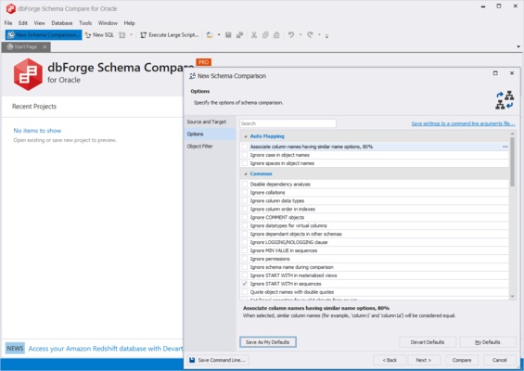
Task: Collapse the Common options group
Action: [x=246, y=173]
